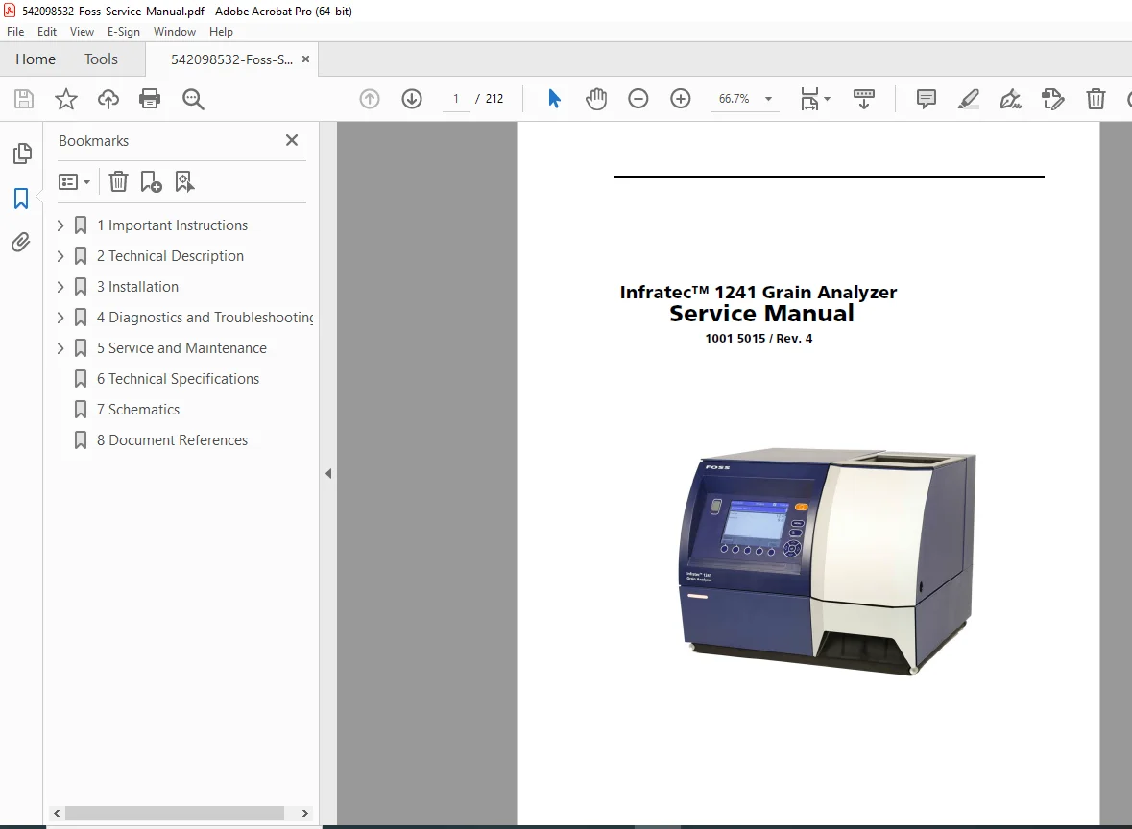The image size is (1132, 829).
Task: Expand 1 Important Instructions bookmark
Action: click(x=60, y=225)
